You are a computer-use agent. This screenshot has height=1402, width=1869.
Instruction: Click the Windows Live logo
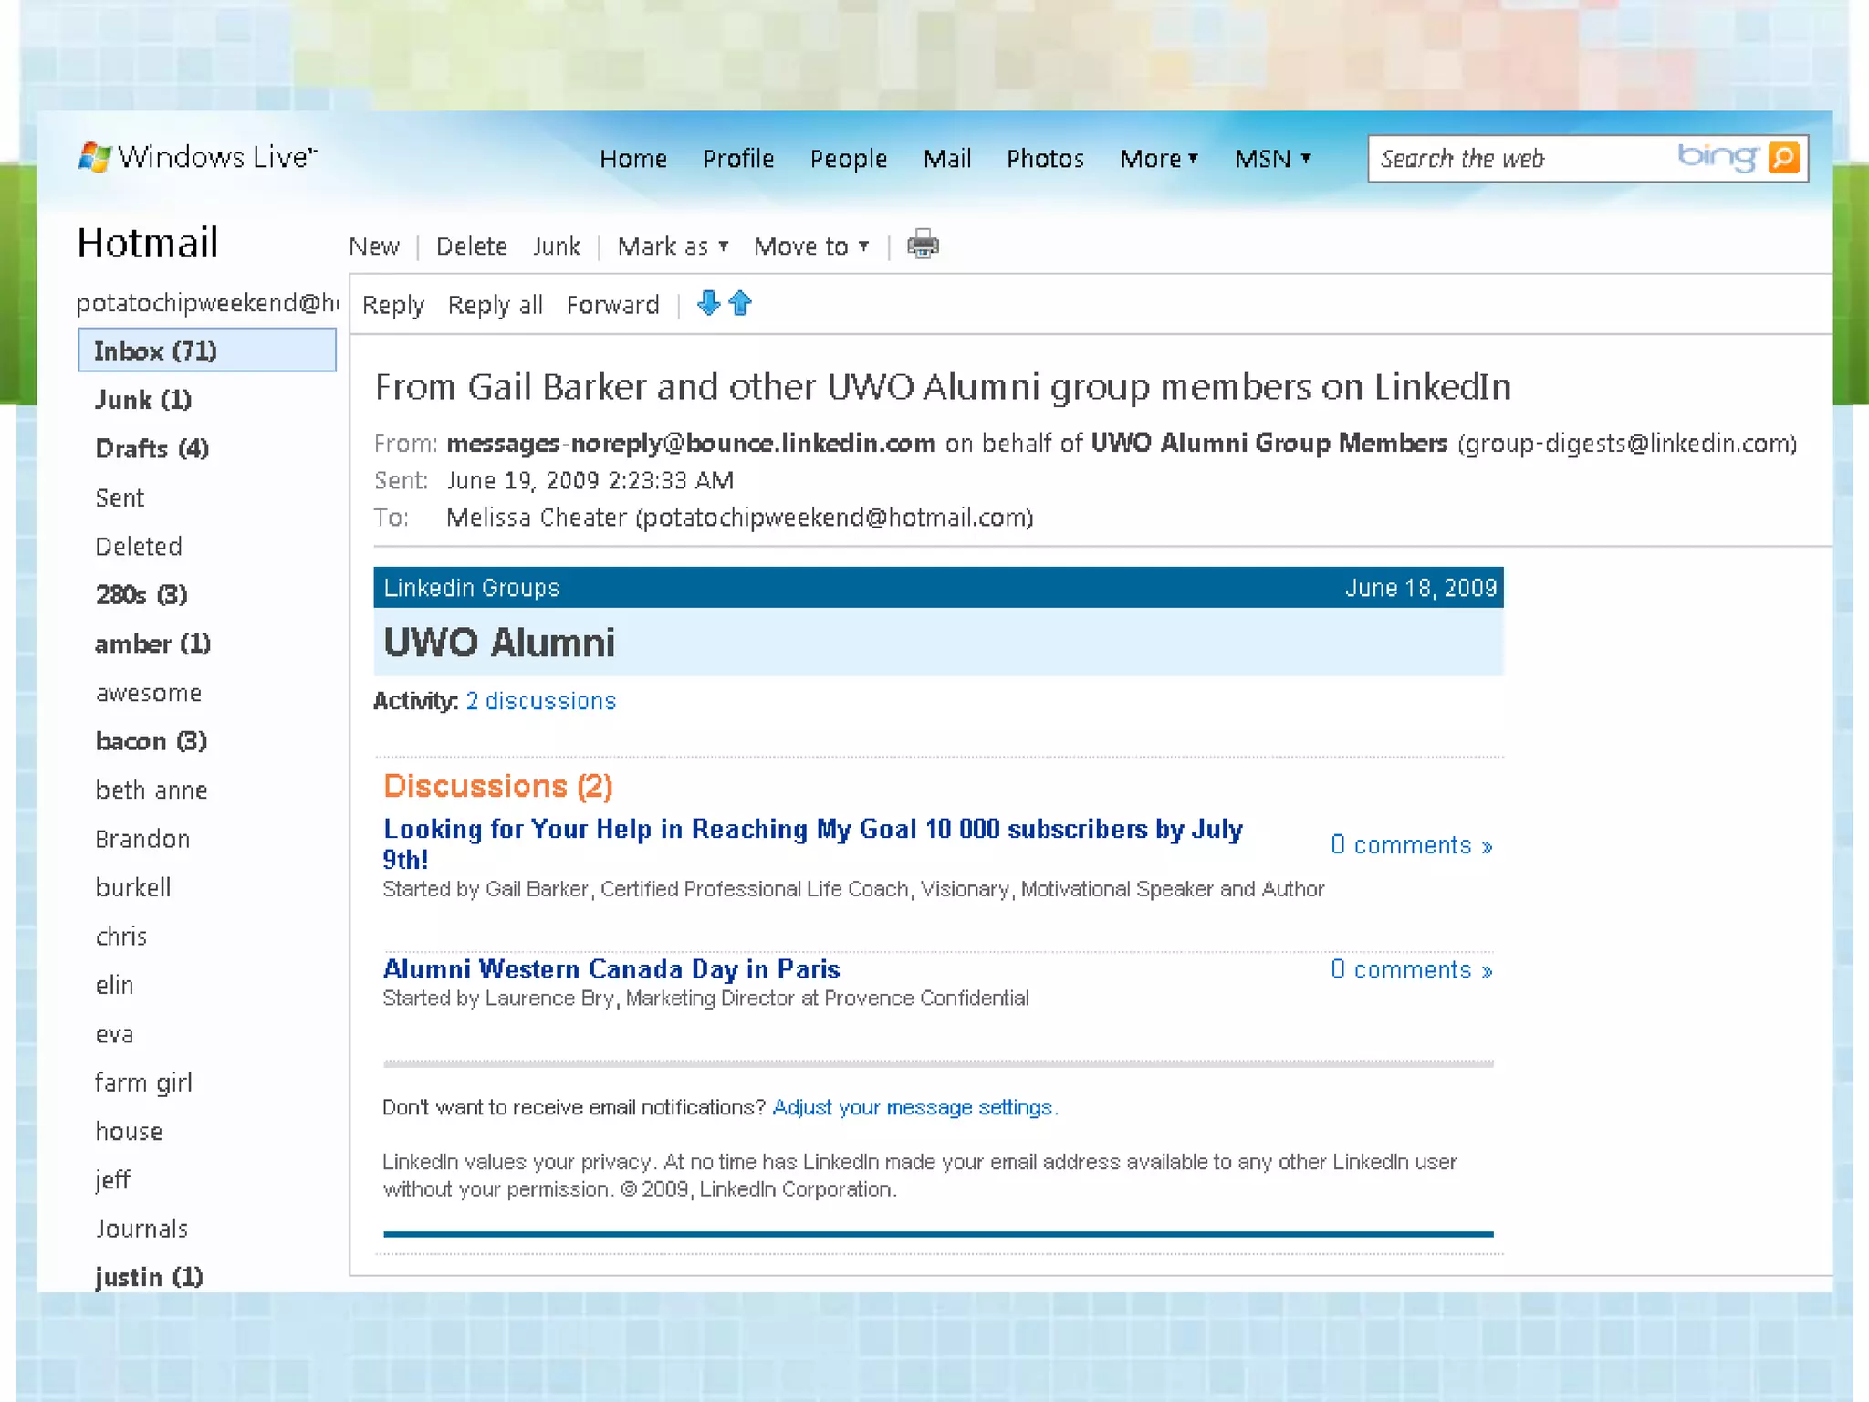click(197, 157)
